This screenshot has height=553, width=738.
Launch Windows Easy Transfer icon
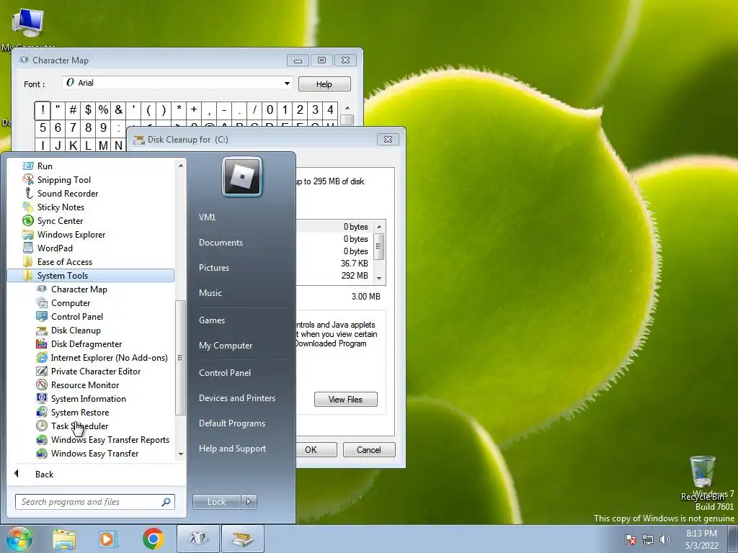click(42, 454)
